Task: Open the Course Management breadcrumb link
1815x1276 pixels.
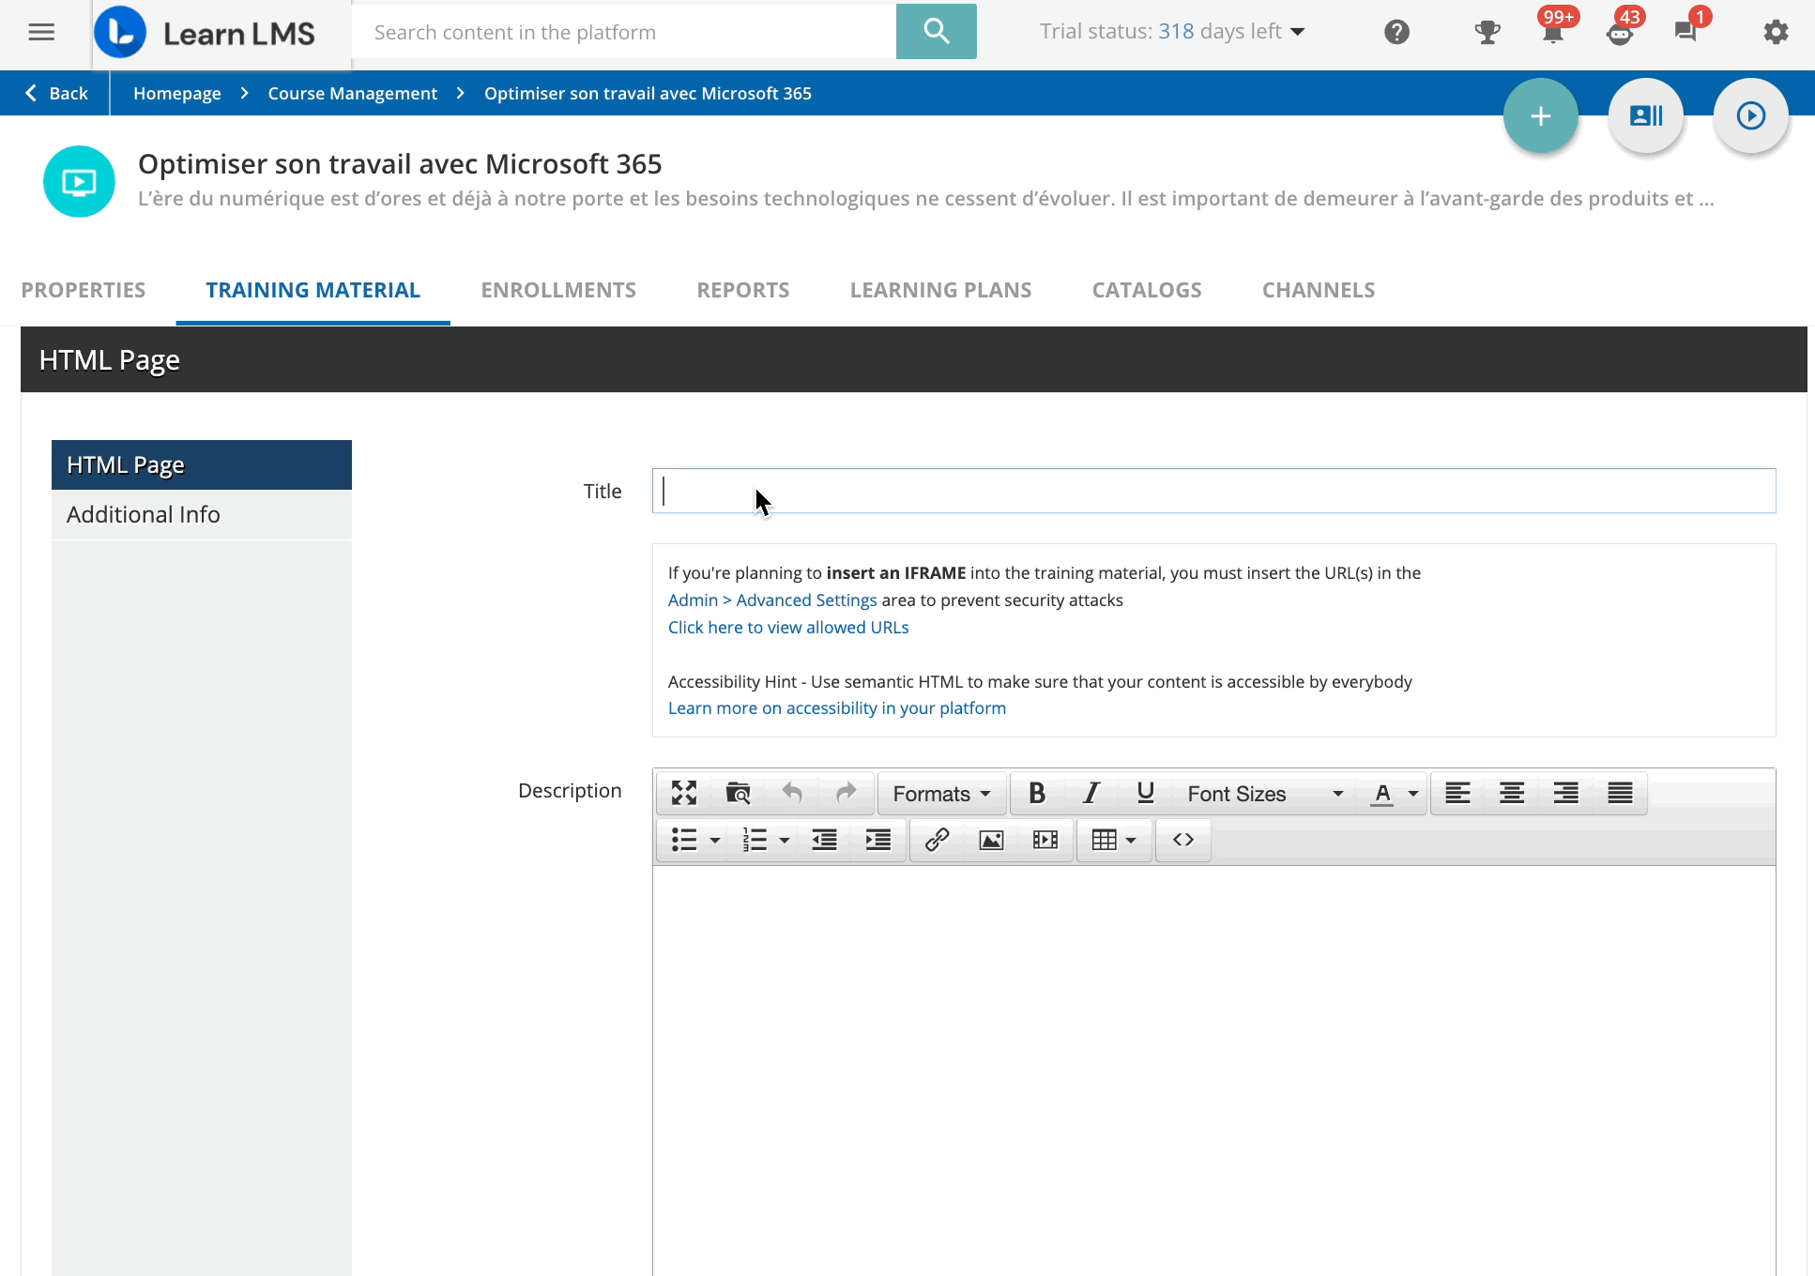Action: [x=352, y=93]
